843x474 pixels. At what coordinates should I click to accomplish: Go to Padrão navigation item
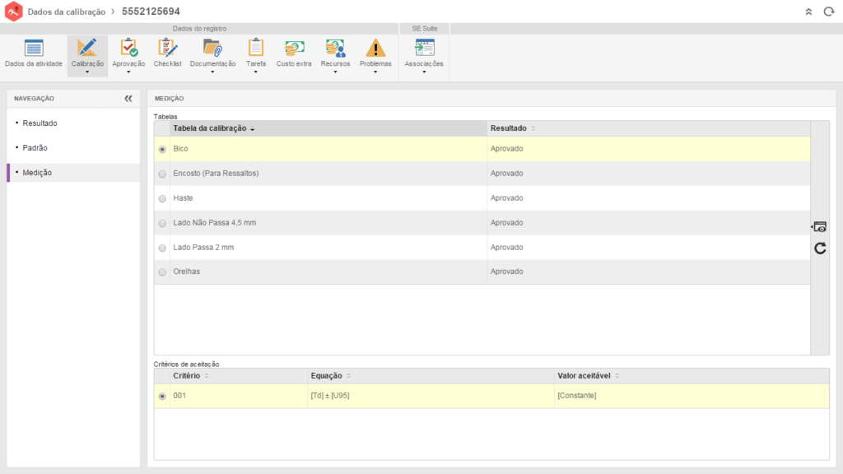point(35,148)
